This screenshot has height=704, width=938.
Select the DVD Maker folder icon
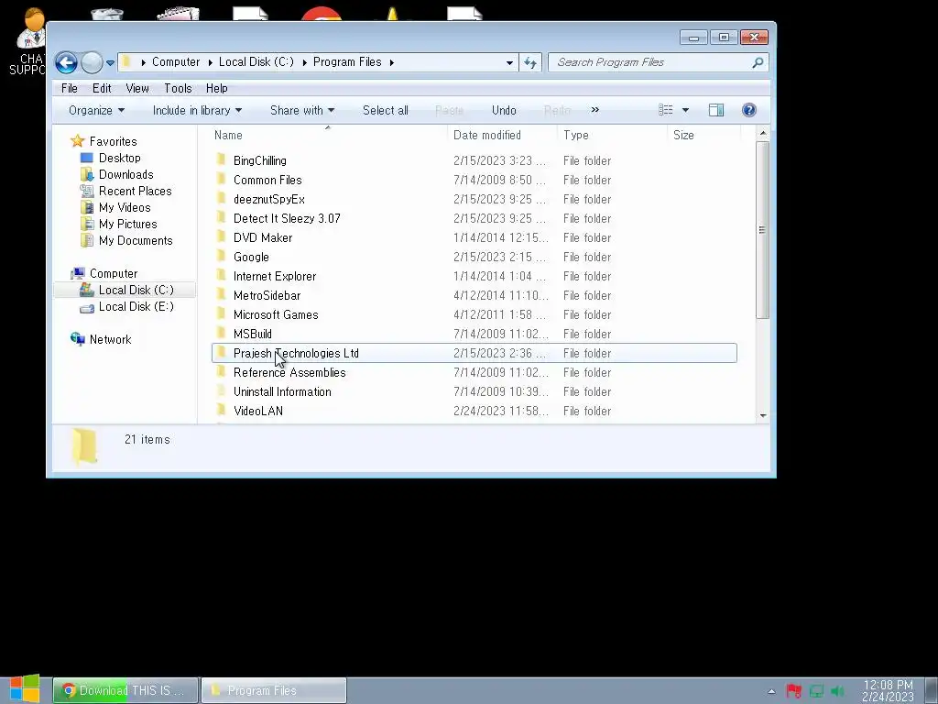coord(222,236)
